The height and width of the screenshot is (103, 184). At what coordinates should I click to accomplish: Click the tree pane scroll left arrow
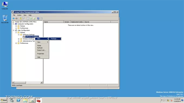coord(13,82)
